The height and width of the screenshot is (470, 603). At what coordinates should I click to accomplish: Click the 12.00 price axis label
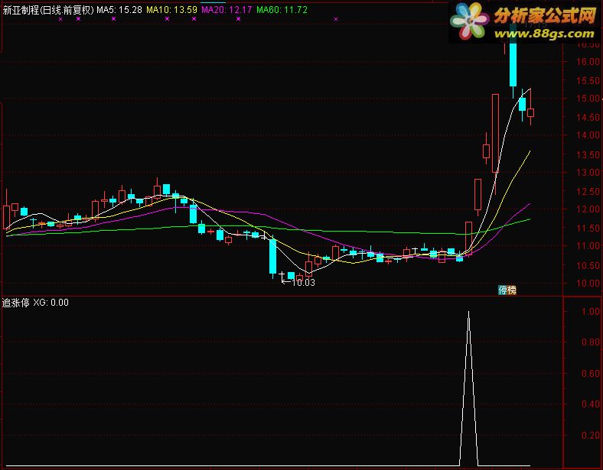pyautogui.click(x=588, y=209)
